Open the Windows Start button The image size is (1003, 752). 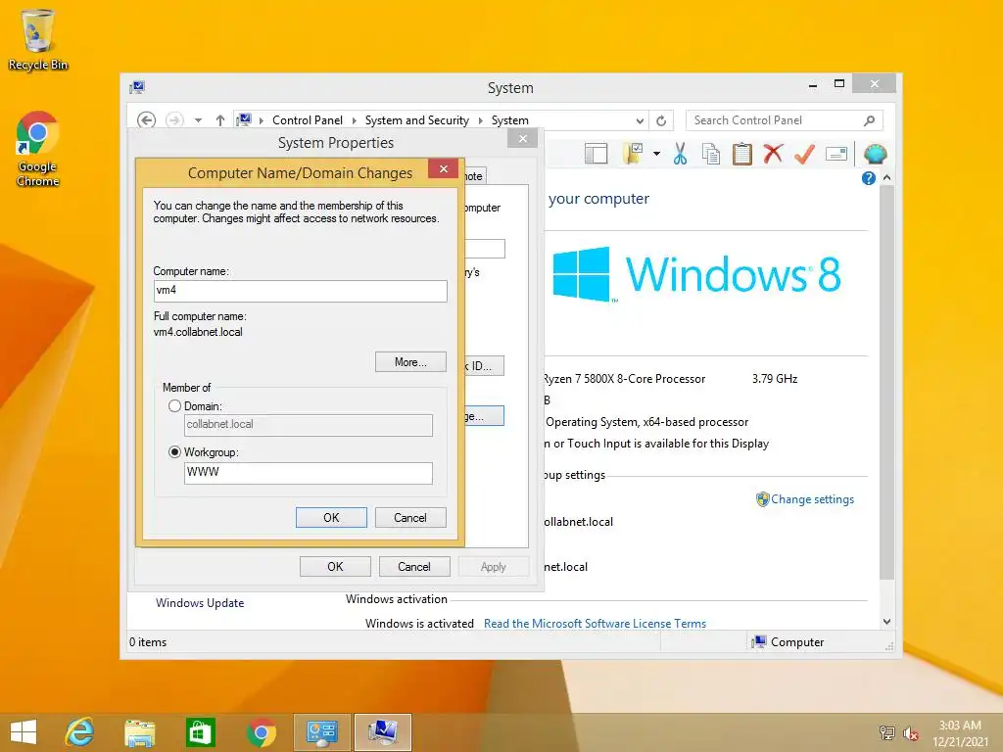point(24,732)
